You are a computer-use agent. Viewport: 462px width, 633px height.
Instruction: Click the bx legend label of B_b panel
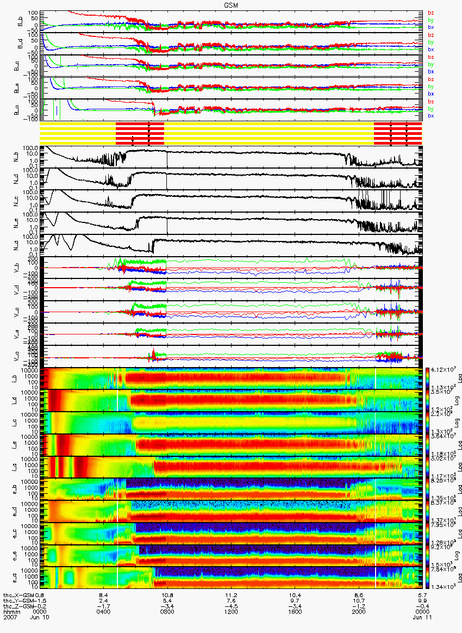tap(431, 27)
